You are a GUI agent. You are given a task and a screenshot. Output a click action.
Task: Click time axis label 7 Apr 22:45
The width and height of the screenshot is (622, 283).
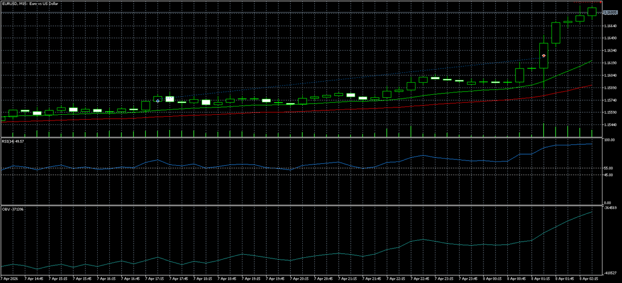pos(421,279)
